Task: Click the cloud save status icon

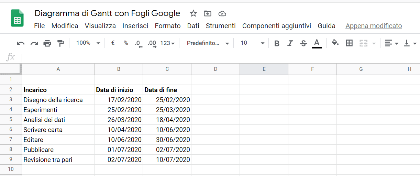Action: [222, 13]
